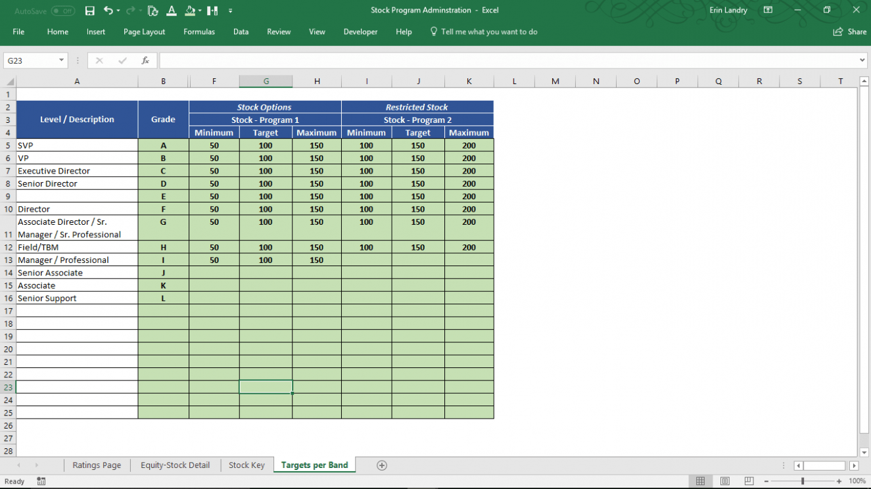Click the 100% zoom level
The height and width of the screenshot is (489, 871).
coord(857,481)
